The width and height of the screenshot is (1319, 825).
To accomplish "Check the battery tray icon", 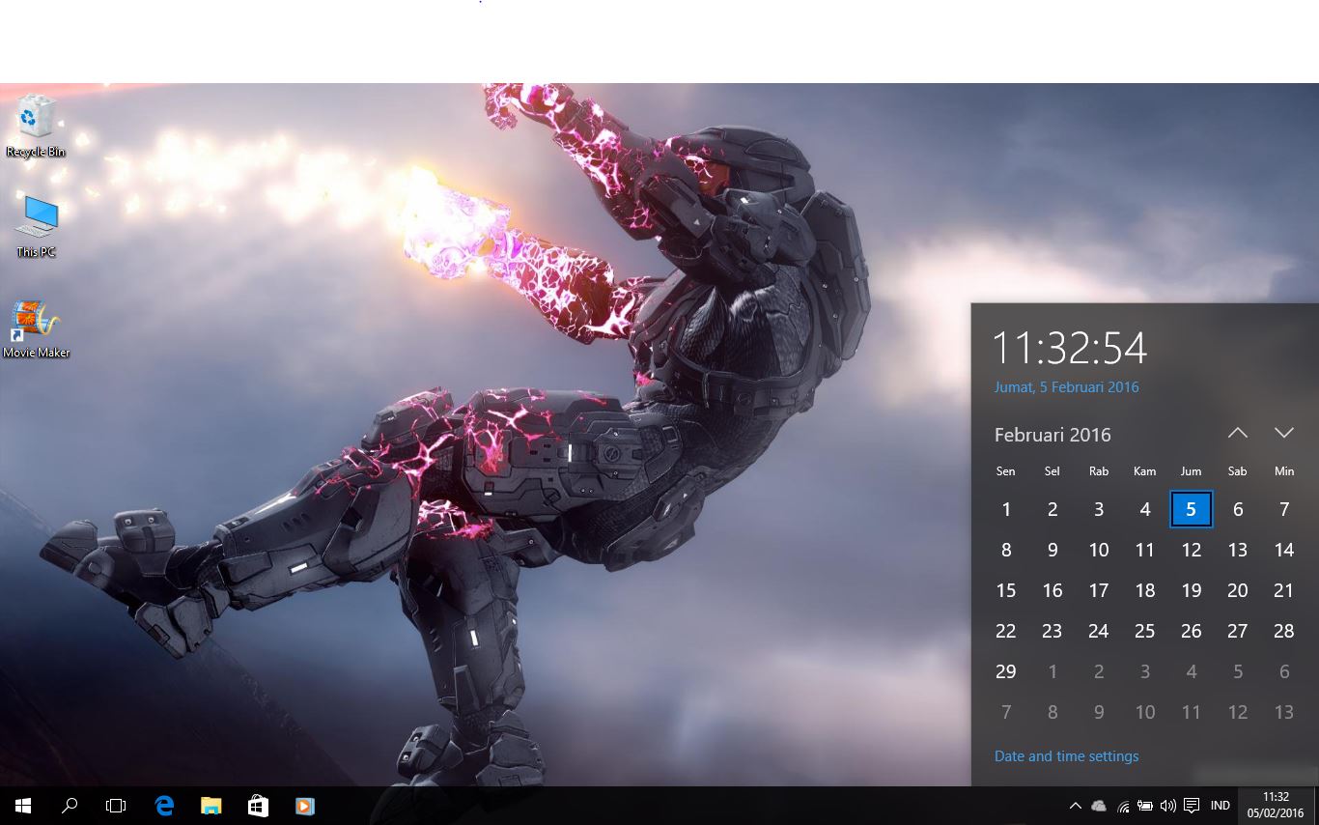I will click(1145, 806).
